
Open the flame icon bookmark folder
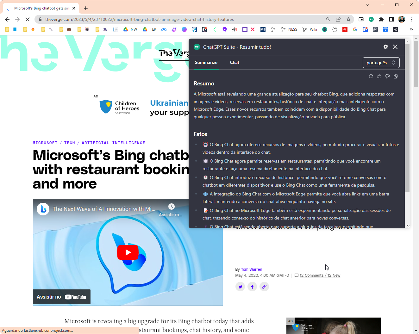point(33,29)
